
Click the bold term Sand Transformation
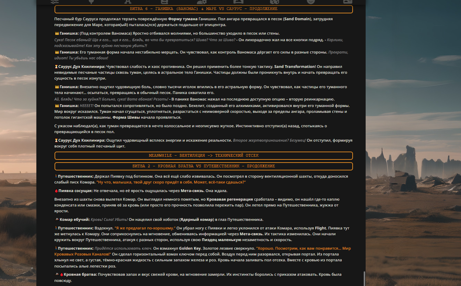coord(295,67)
